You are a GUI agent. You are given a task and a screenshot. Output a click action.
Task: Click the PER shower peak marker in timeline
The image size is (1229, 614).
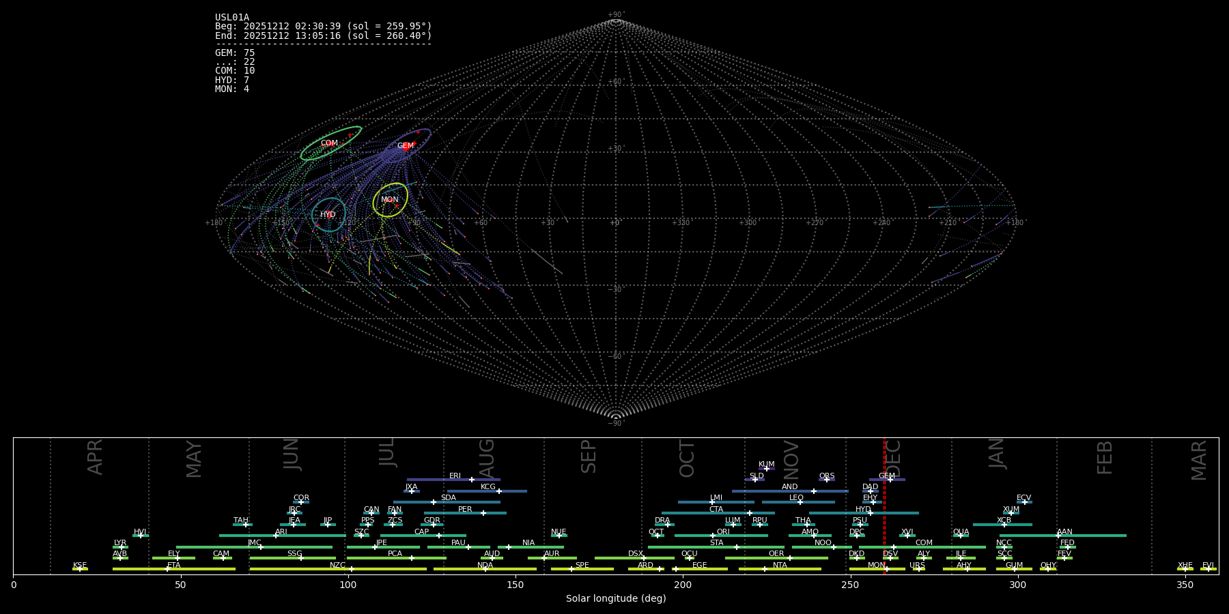click(483, 513)
